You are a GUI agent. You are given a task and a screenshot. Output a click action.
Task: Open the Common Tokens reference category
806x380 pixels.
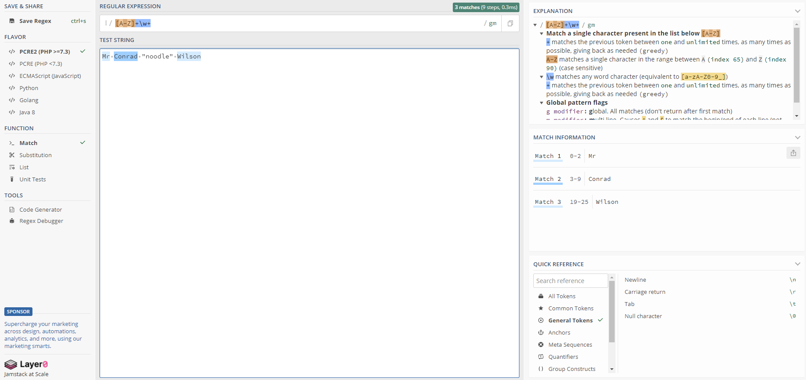tap(571, 308)
